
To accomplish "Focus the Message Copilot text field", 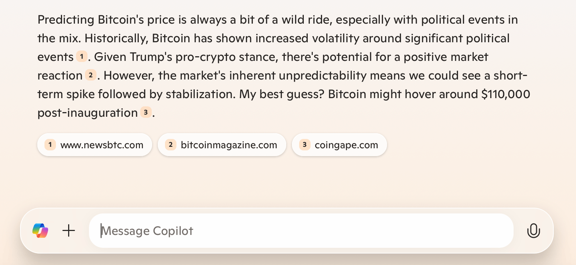I will coord(301,231).
